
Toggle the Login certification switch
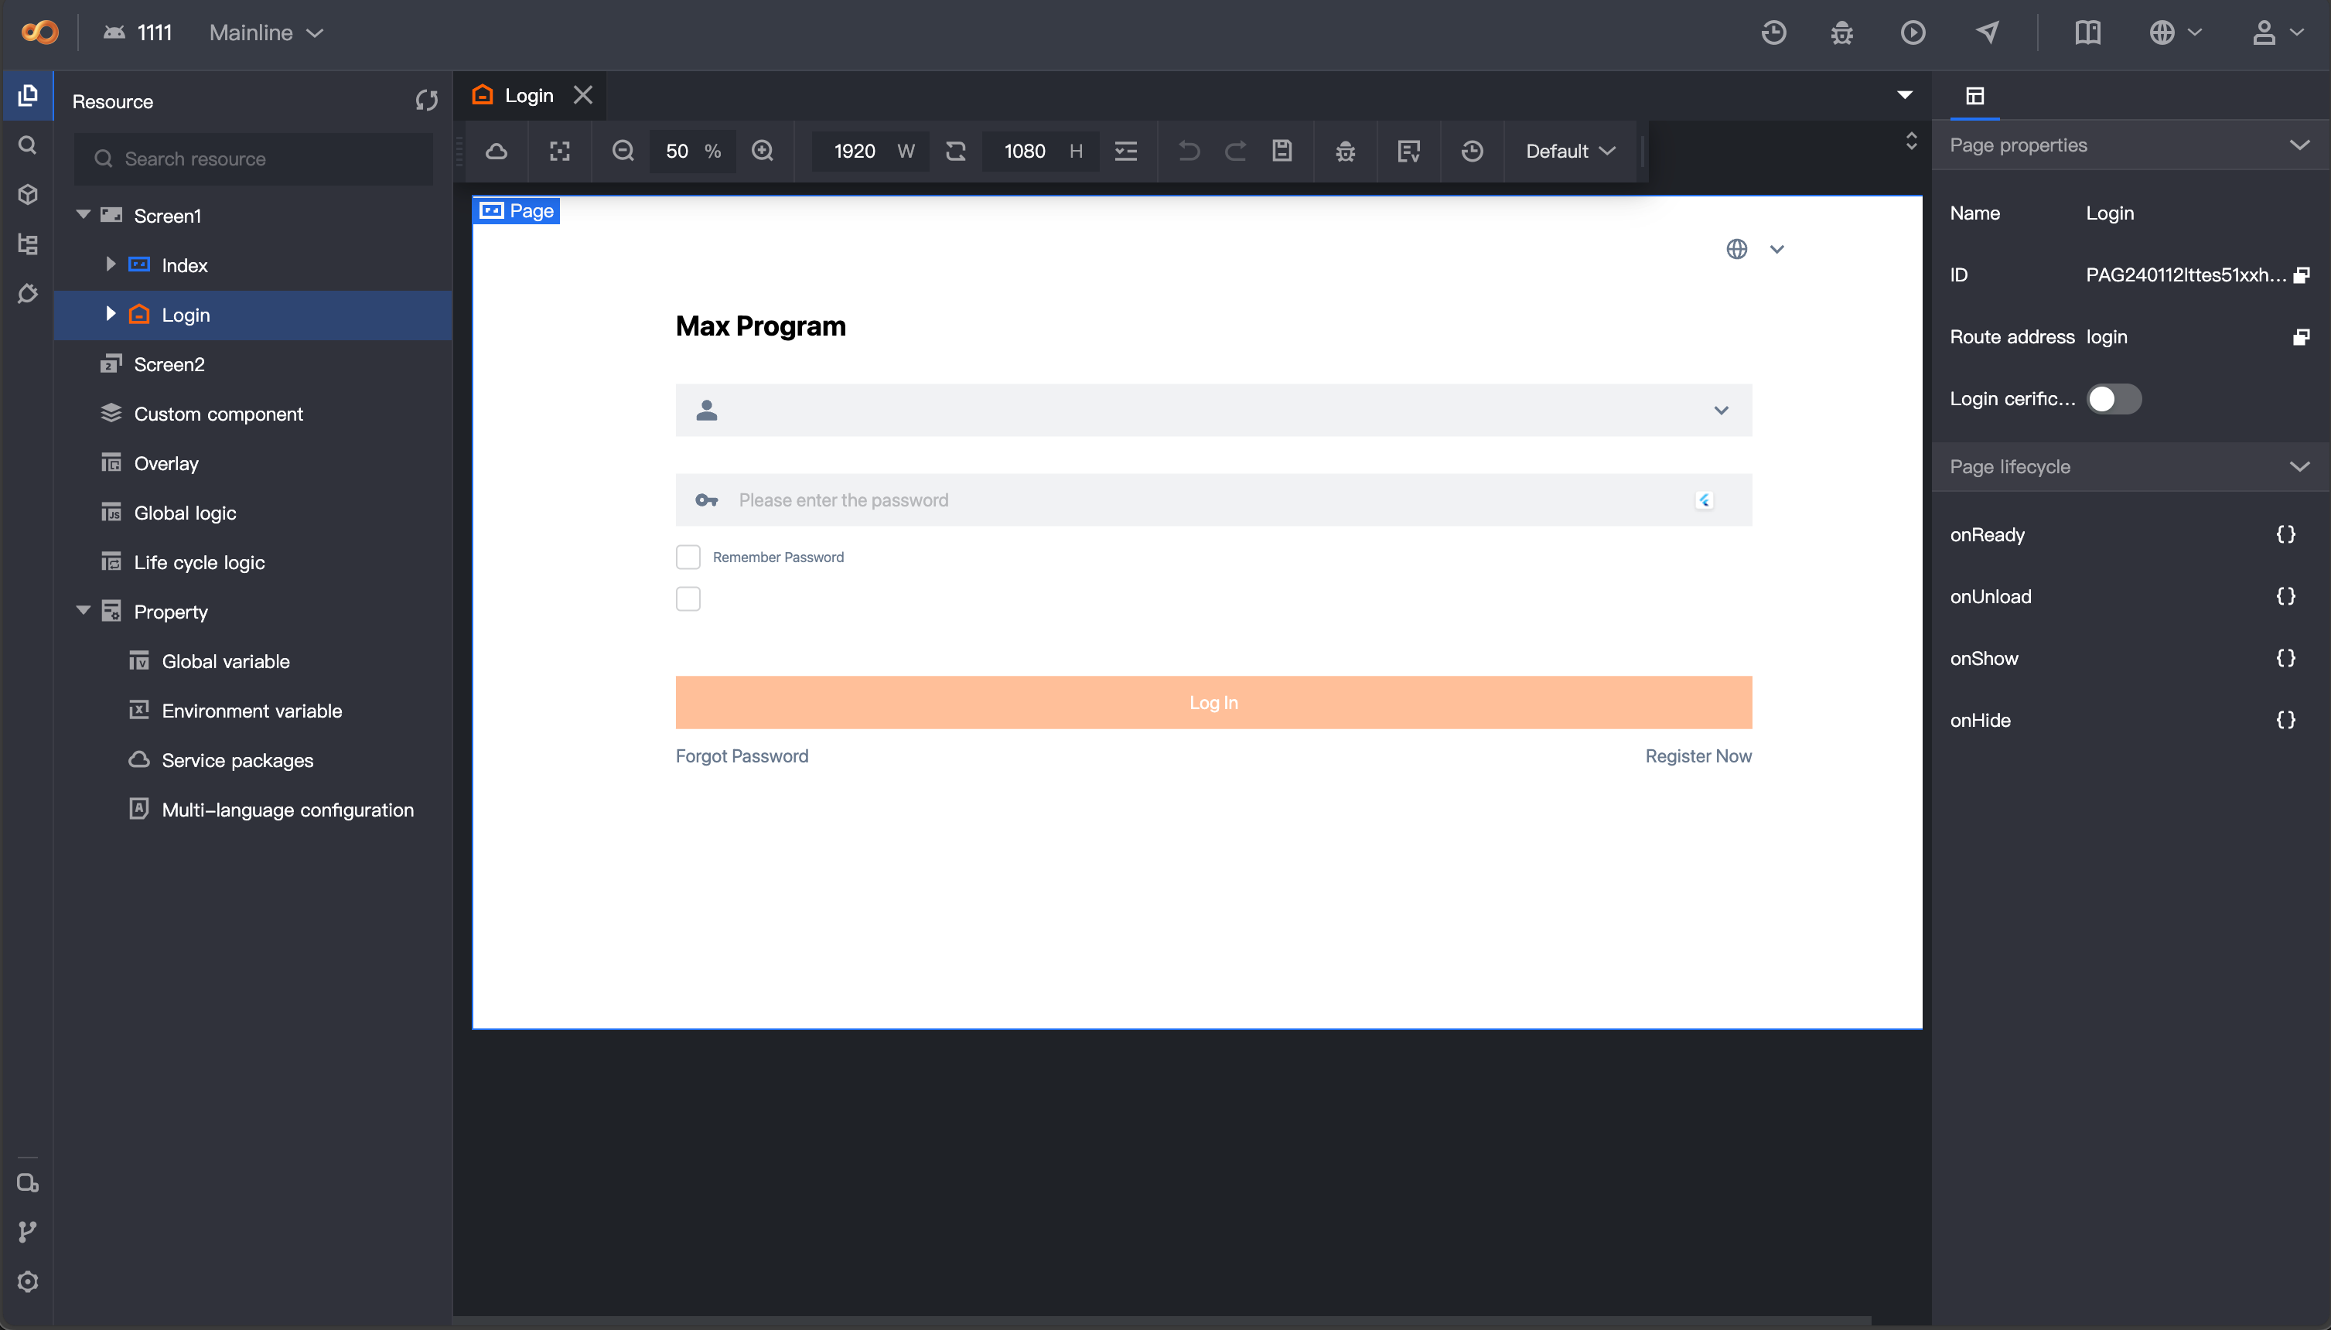click(x=2114, y=399)
